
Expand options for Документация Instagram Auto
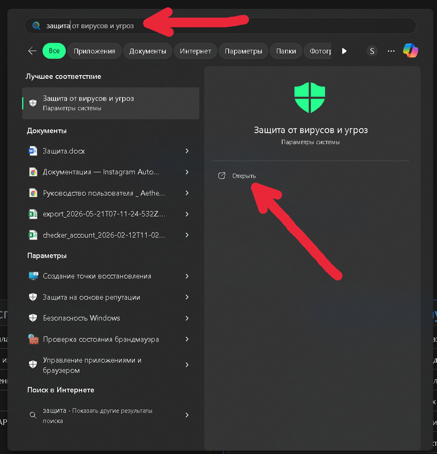[187, 172]
